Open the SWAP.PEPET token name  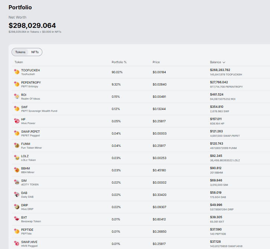tap(30, 132)
